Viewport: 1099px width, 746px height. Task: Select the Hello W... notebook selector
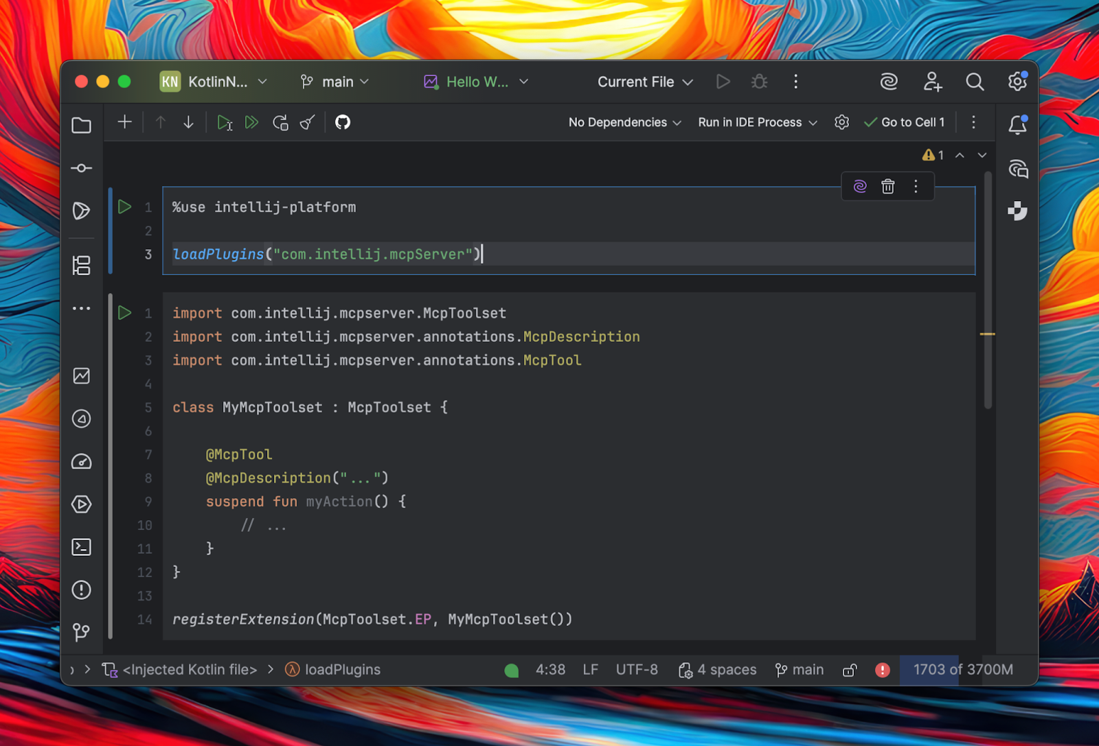click(x=476, y=82)
